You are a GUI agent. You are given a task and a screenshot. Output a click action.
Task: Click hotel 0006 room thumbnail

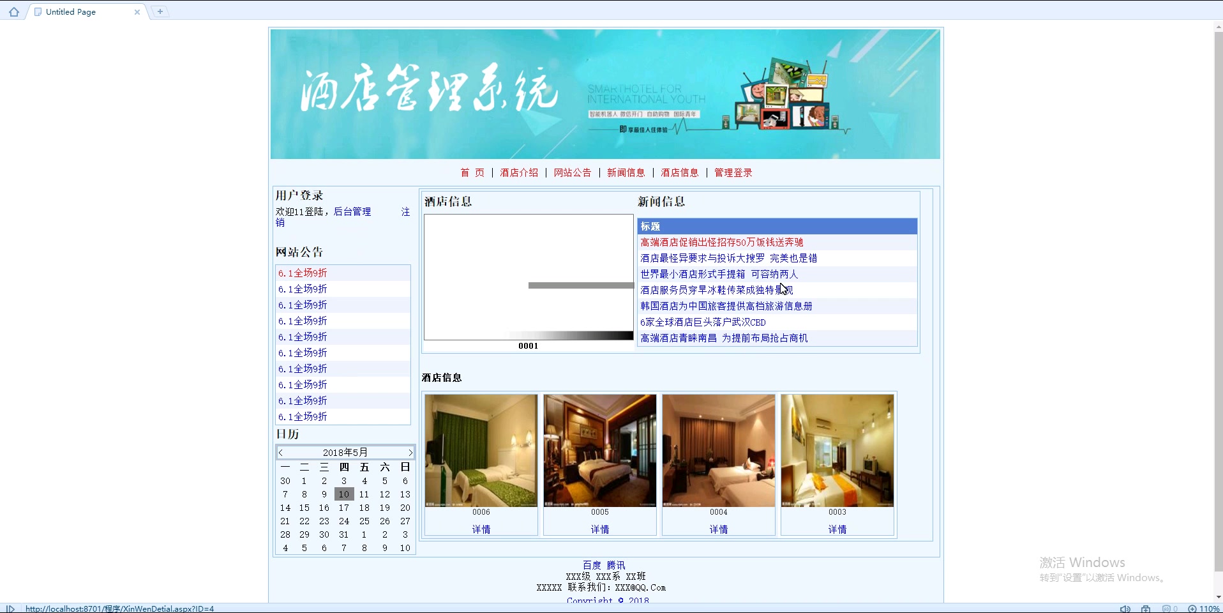tap(481, 450)
